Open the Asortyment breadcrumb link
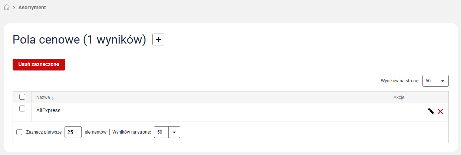This screenshot has width=461, height=155. 32,7
